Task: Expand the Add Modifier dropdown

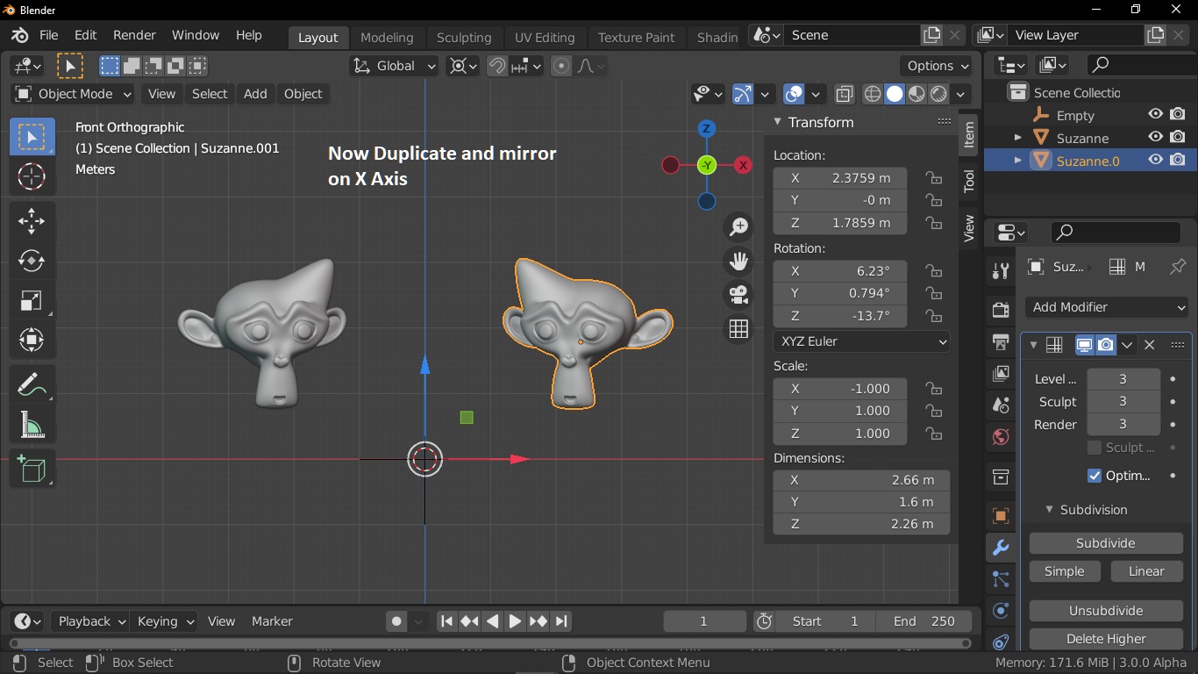Action: pos(1107,307)
